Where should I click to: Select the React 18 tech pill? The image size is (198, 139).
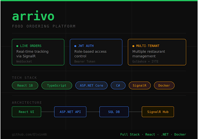25,85
